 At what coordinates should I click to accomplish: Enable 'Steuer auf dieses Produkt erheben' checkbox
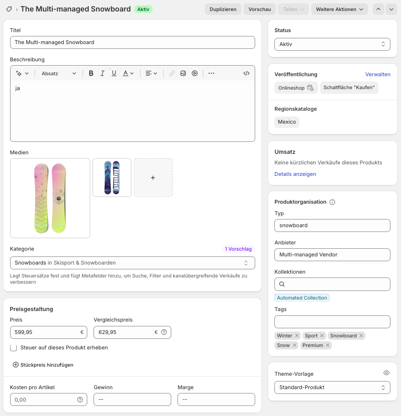[x=13, y=347]
